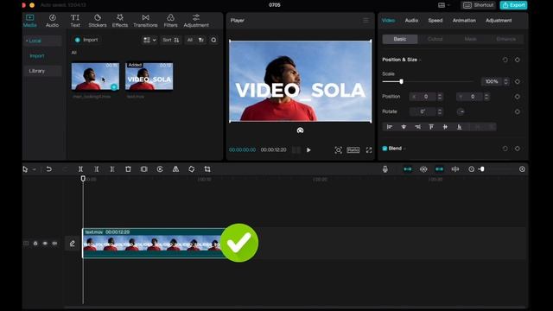Open the Filters panel

(171, 21)
